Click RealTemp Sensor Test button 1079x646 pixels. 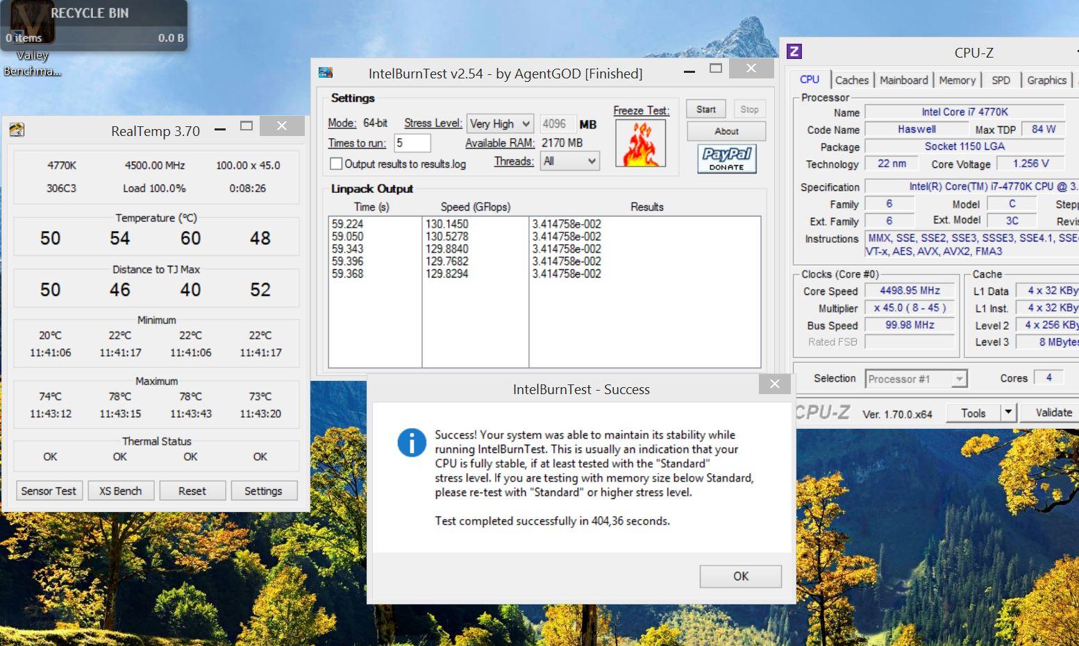(49, 491)
